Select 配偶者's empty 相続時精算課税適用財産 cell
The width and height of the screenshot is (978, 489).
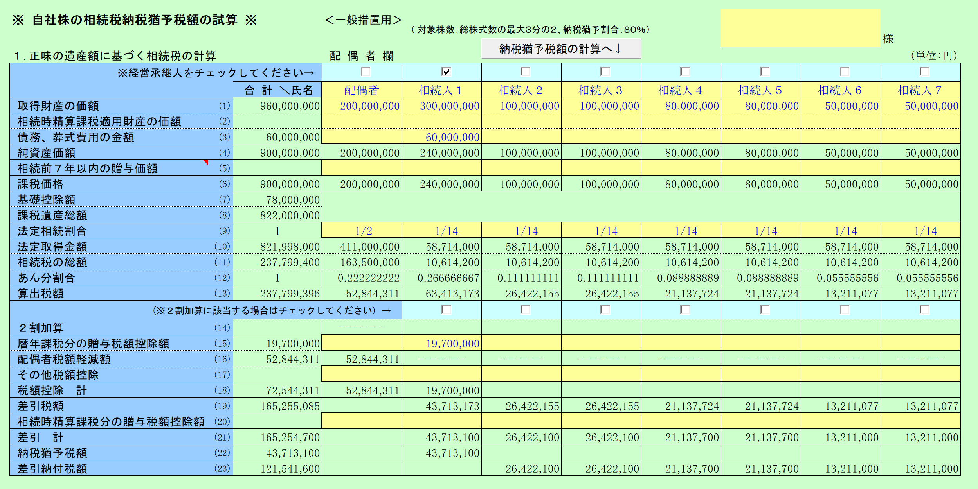coord(362,121)
